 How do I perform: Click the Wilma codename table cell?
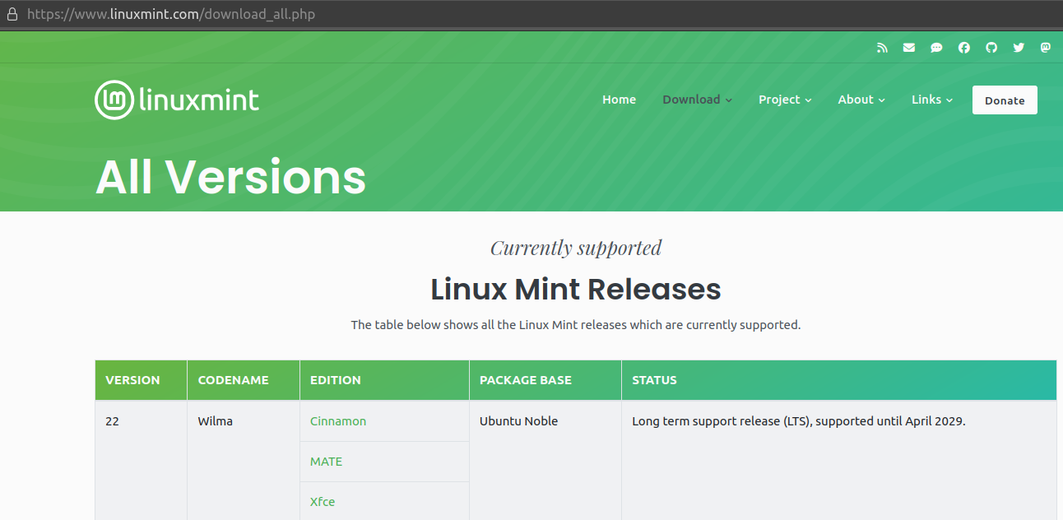pyautogui.click(x=215, y=420)
